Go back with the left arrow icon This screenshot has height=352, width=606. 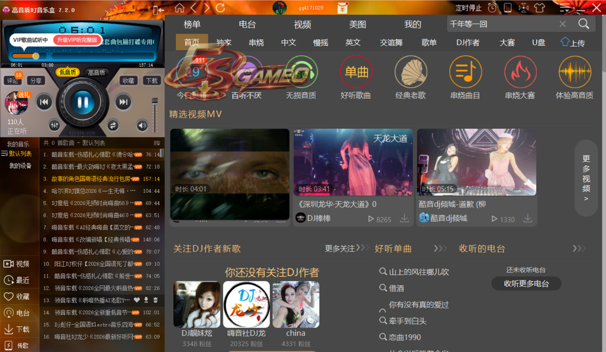point(194,8)
